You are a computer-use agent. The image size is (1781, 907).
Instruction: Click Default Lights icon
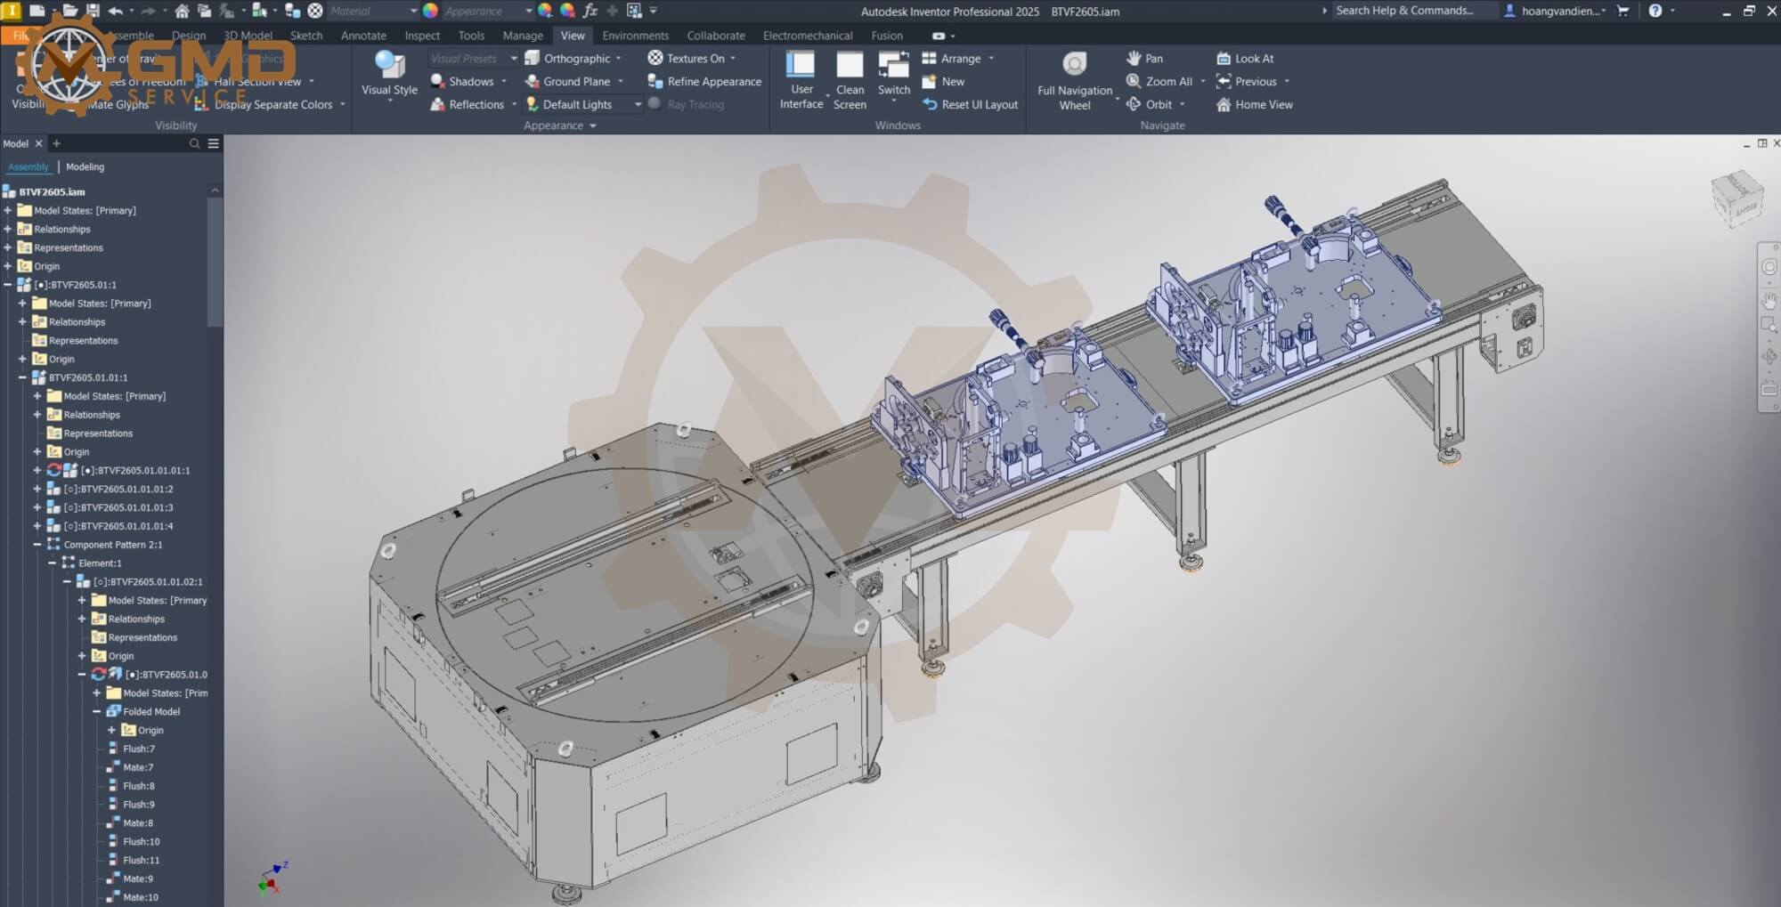pos(533,104)
